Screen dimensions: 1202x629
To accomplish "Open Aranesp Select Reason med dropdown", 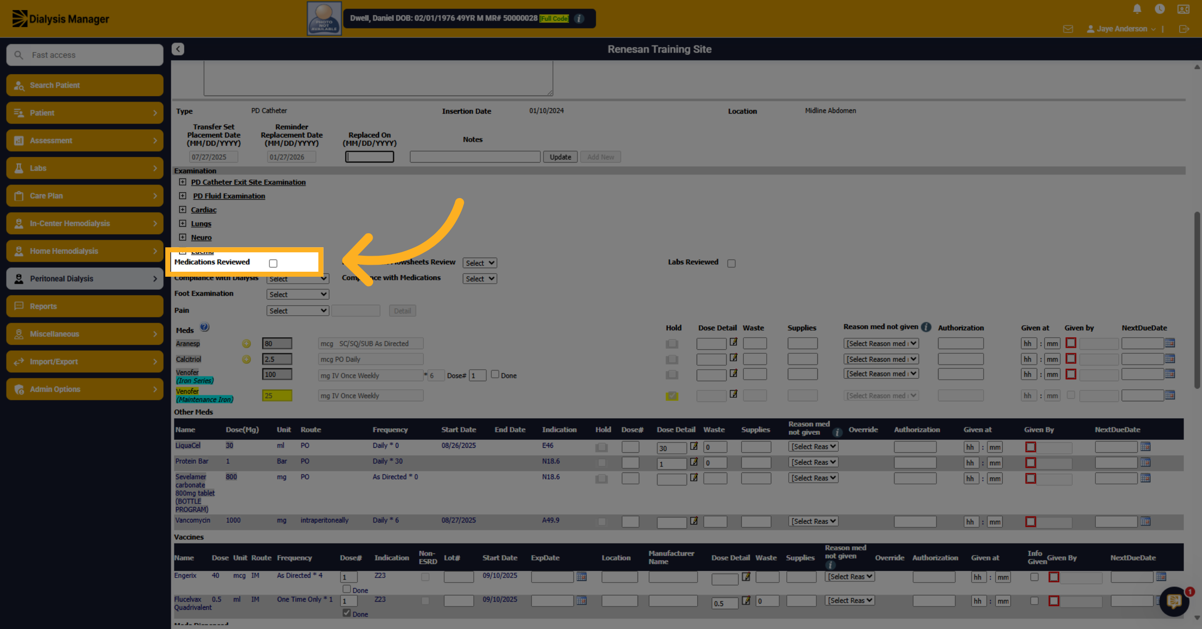I will coord(881,344).
